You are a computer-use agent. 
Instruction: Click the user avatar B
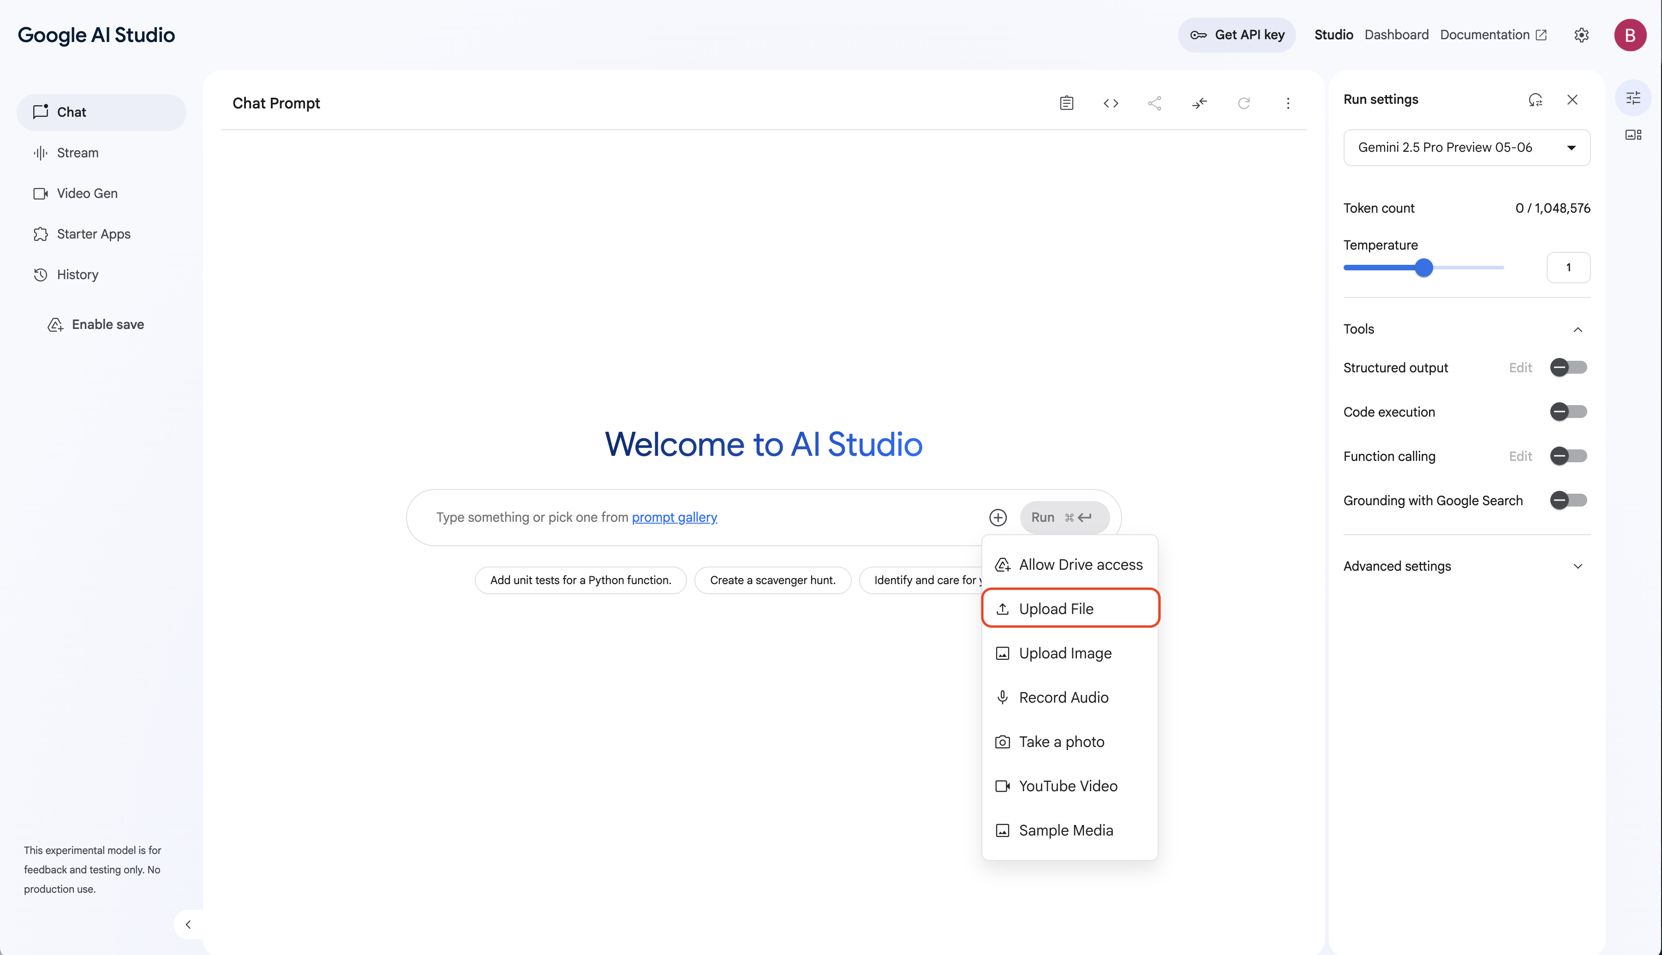point(1630,35)
